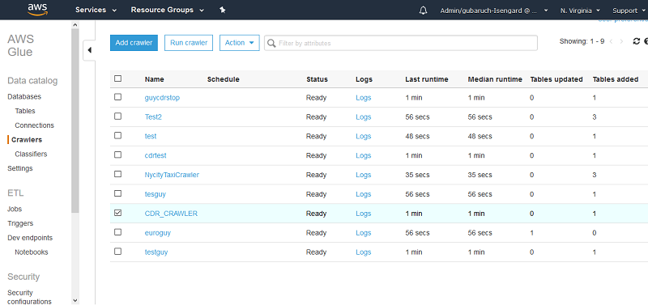
Task: Open Notebooks in the sidebar
Action: 32,252
